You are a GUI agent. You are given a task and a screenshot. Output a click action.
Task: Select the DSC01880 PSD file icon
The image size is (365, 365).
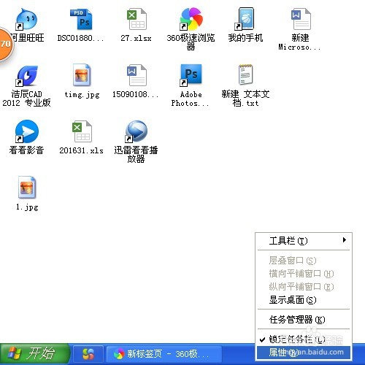tap(81, 20)
